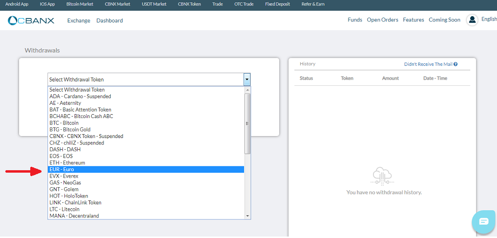This screenshot has width=497, height=238.
Task: Click the withdrawal token dropdown arrow
Action: click(x=247, y=79)
